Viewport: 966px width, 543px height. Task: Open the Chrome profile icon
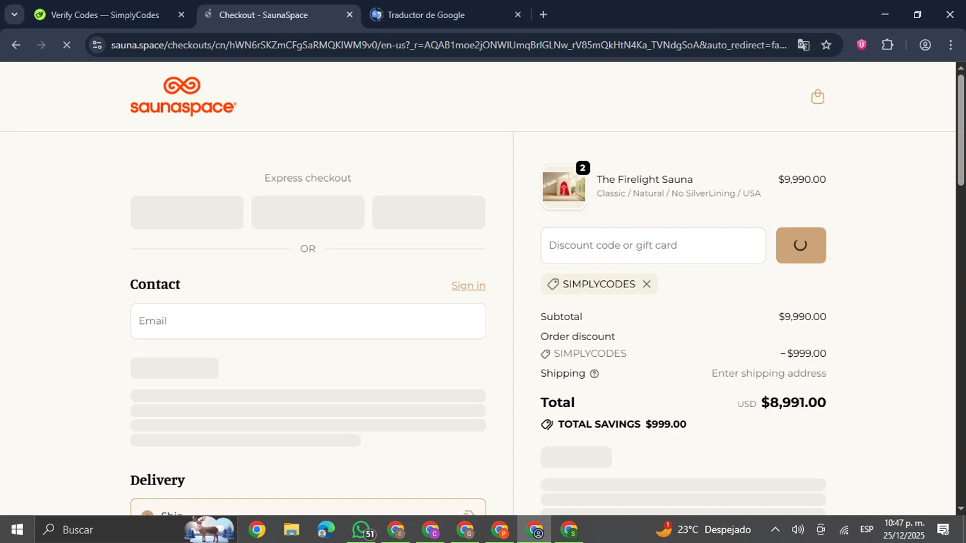(x=925, y=45)
